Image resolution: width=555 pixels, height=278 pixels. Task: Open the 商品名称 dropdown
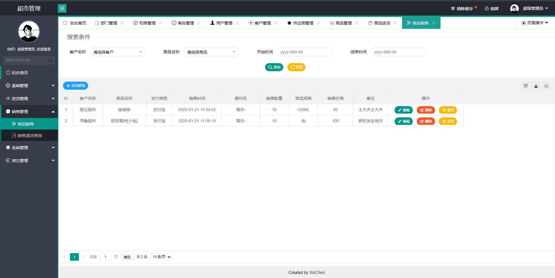(211, 52)
